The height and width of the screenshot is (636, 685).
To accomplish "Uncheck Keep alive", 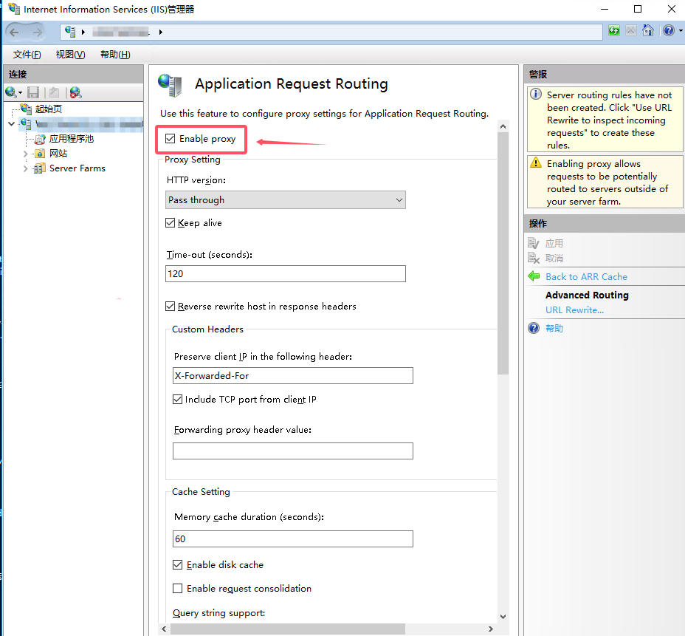I will tap(170, 222).
